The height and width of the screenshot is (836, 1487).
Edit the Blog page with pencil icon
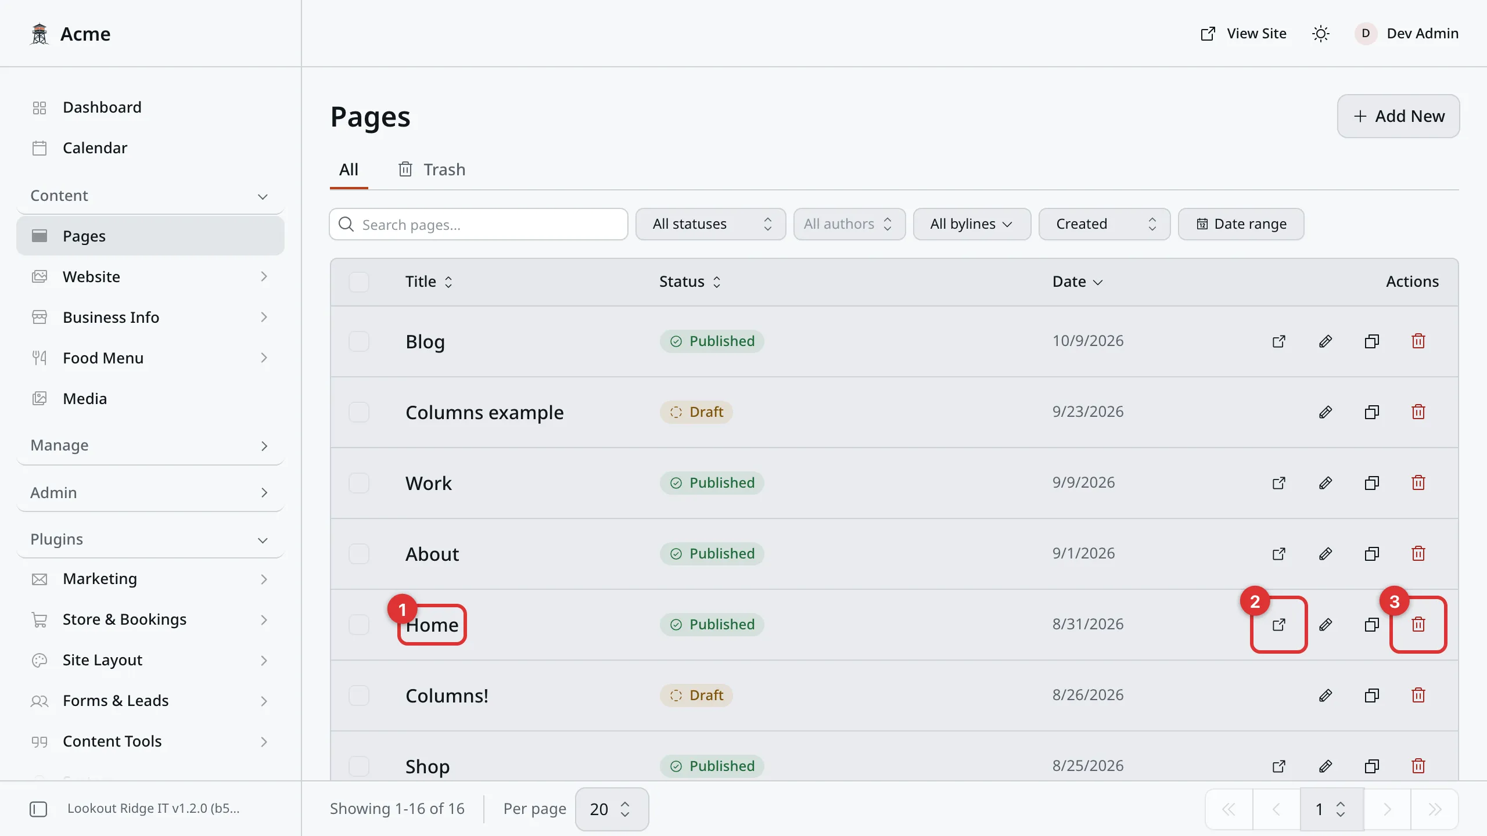pyautogui.click(x=1326, y=341)
